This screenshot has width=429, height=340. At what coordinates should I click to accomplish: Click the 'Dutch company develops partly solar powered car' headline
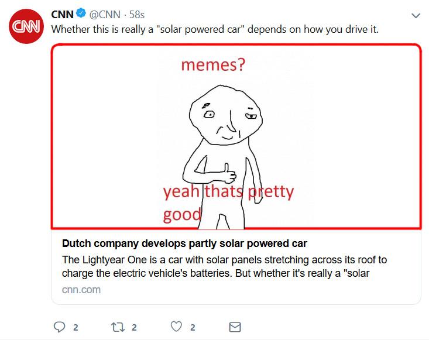[x=184, y=243]
